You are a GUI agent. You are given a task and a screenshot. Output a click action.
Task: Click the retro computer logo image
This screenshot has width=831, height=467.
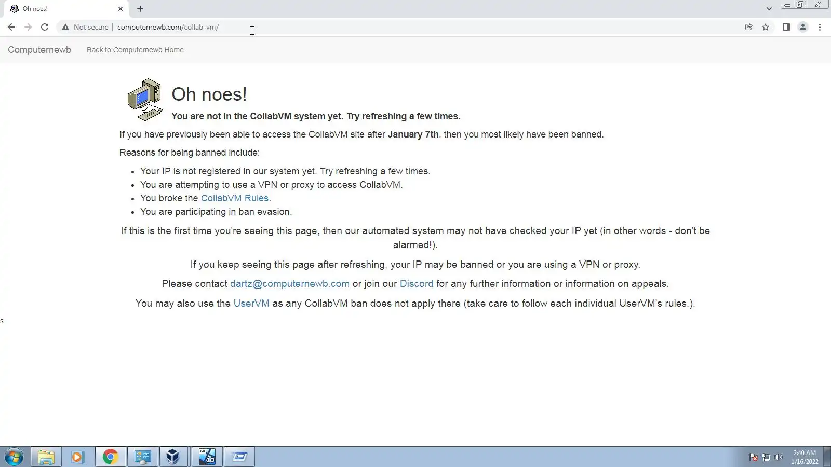pyautogui.click(x=145, y=100)
